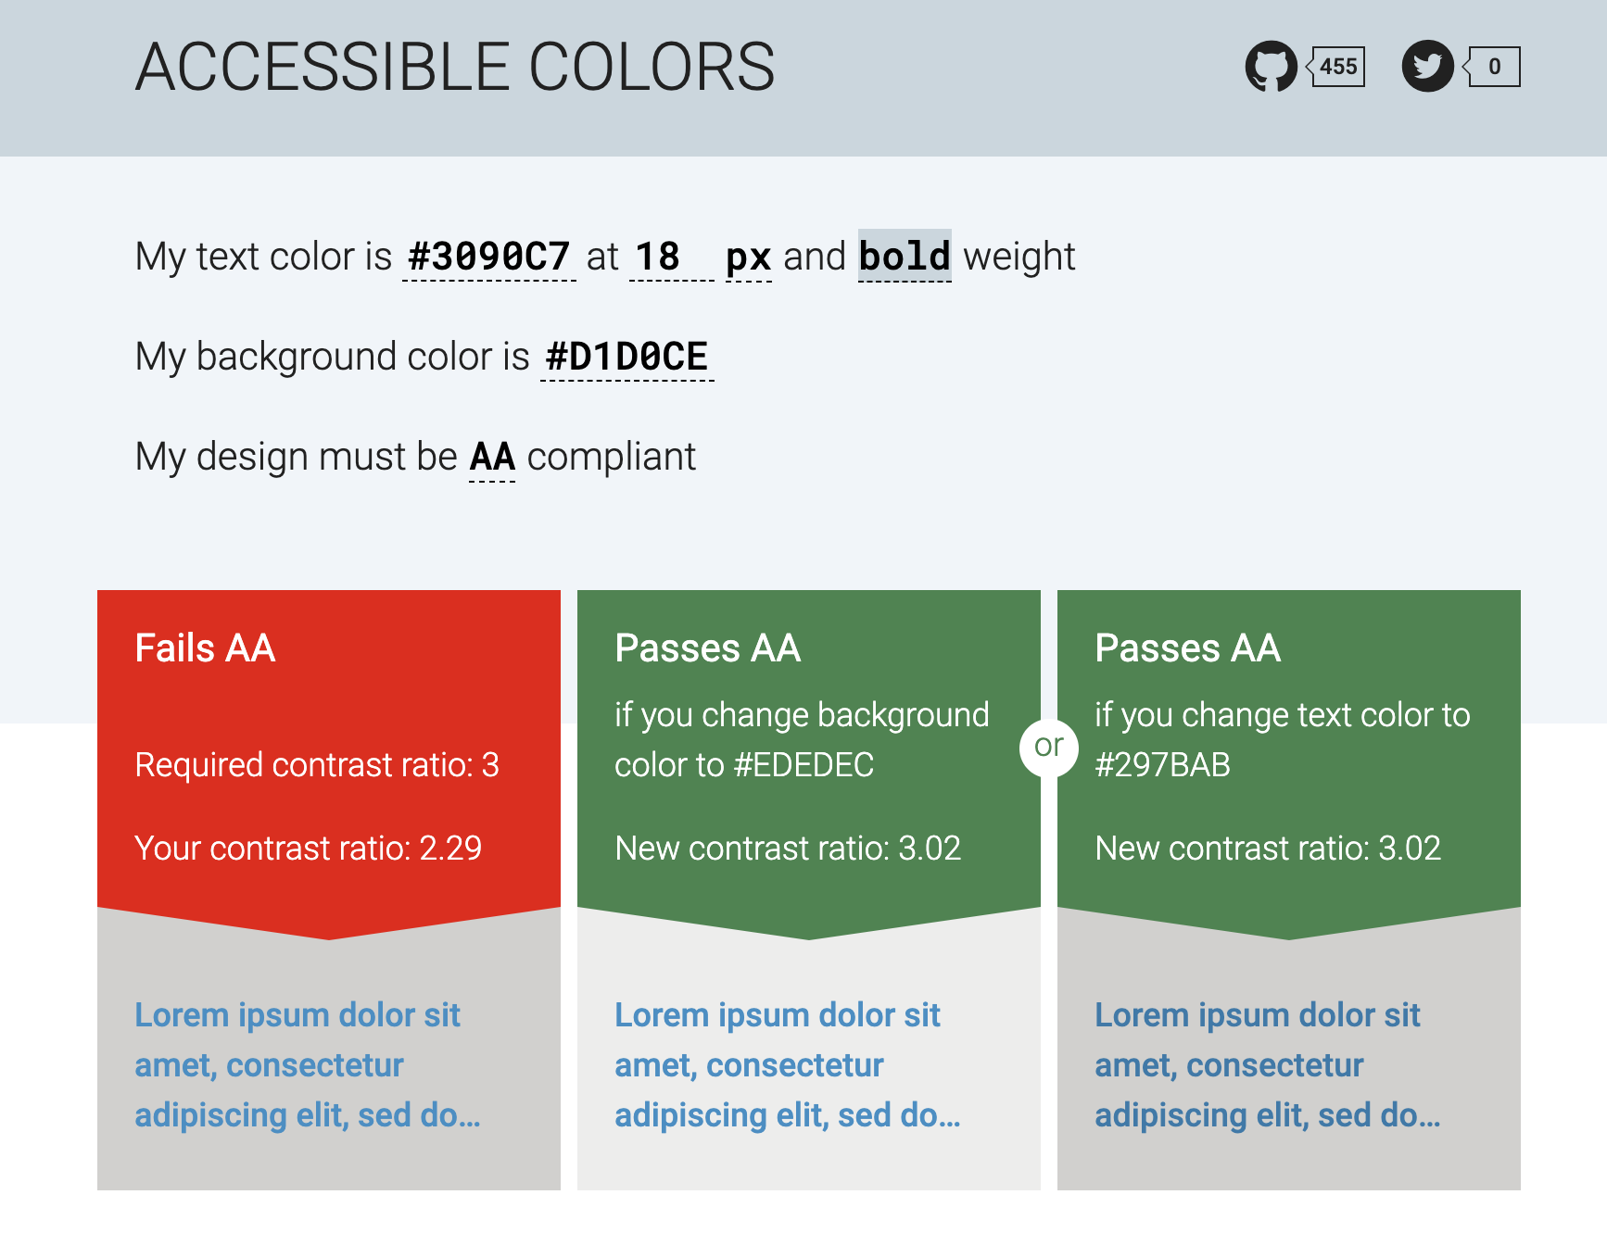Click the tweet count badge showing 0

pos(1496,66)
